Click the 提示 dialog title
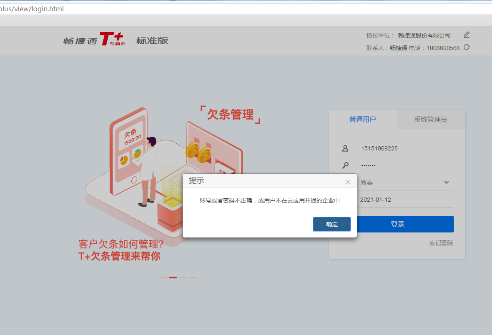The height and width of the screenshot is (335, 492). 196,180
